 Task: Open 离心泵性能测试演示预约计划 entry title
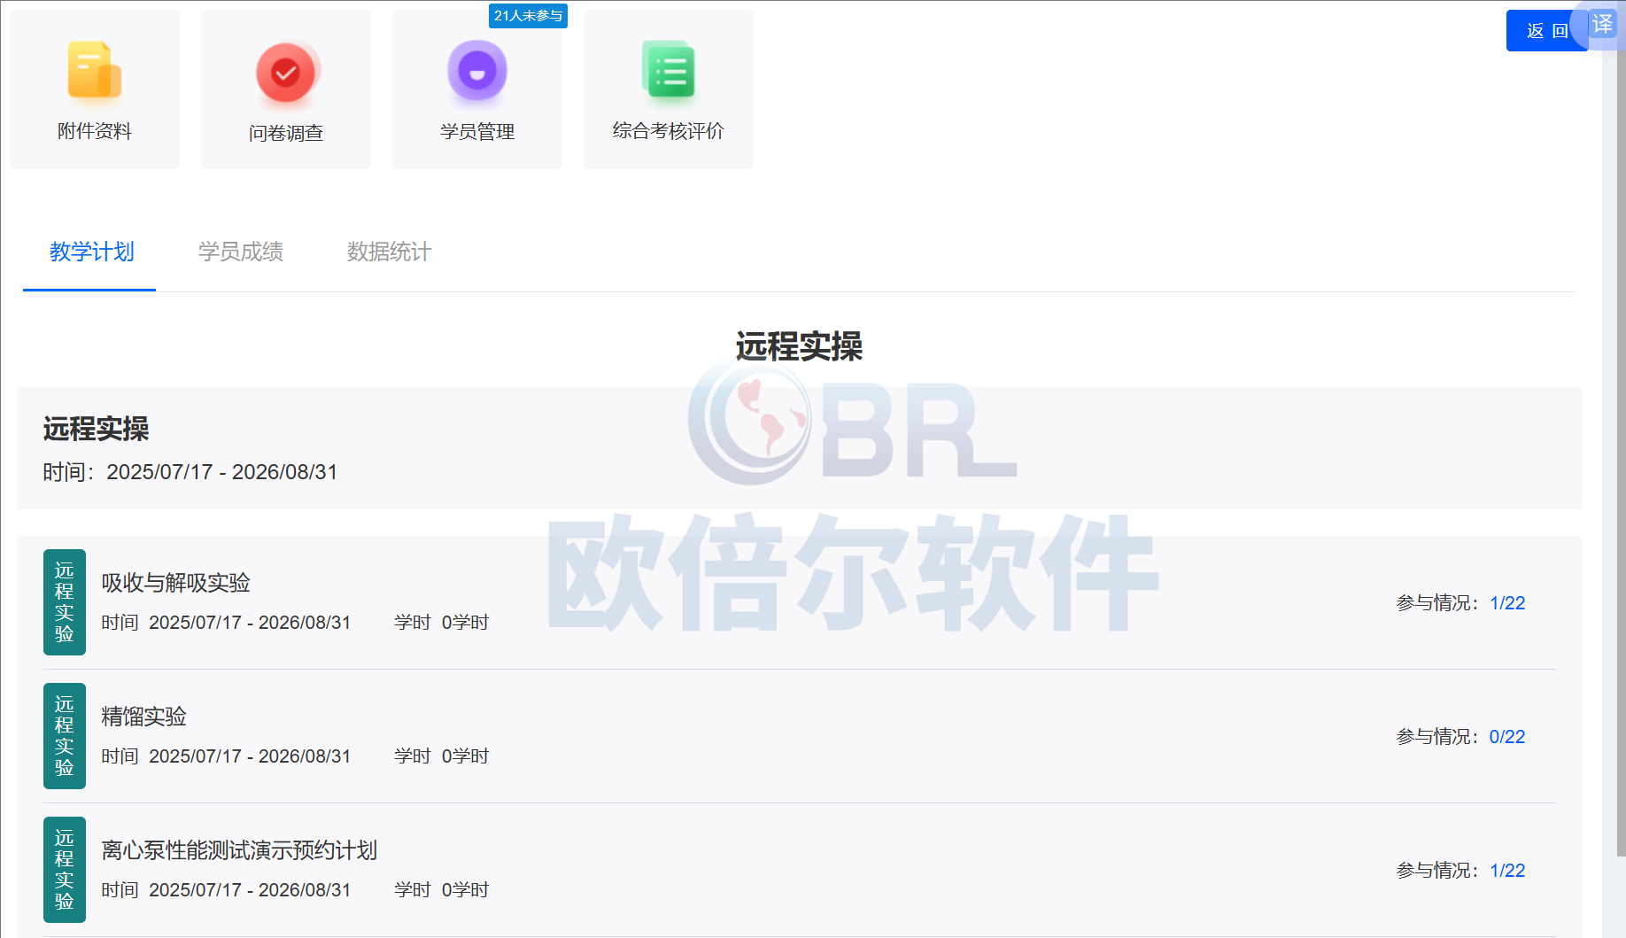(x=239, y=850)
